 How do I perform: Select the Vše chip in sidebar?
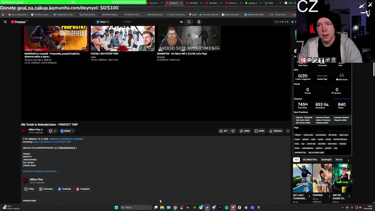tap(296, 160)
